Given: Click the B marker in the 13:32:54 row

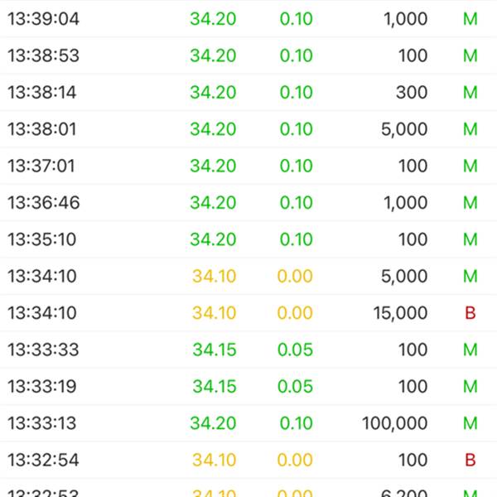Looking at the screenshot, I should (470, 460).
